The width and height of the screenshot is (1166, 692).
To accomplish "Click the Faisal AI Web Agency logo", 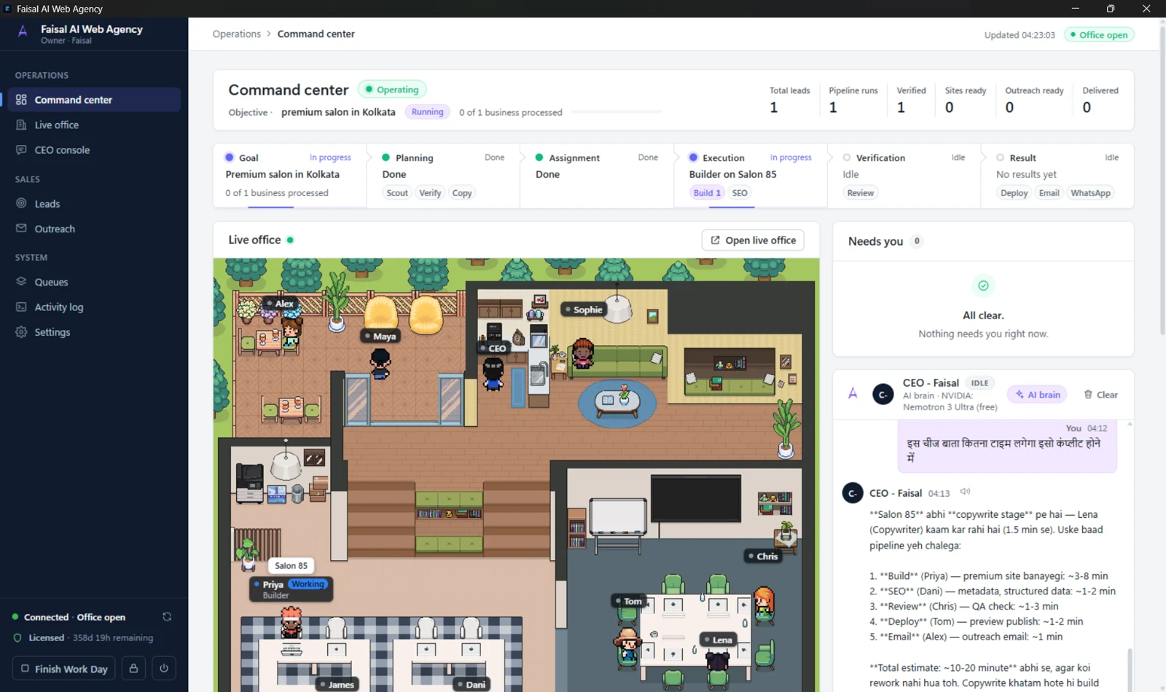I will [23, 31].
